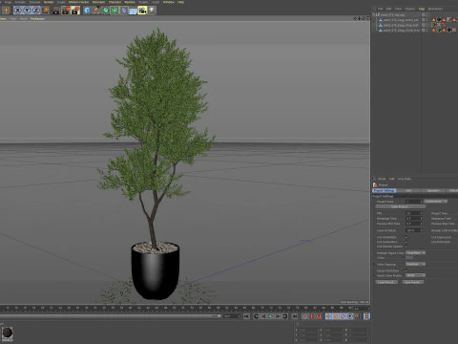Click black material tag on first child object
458x344 pixels.
[x=439, y=20]
